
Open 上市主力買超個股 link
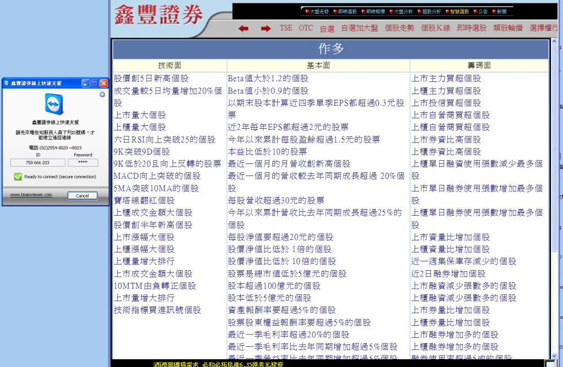(446, 78)
